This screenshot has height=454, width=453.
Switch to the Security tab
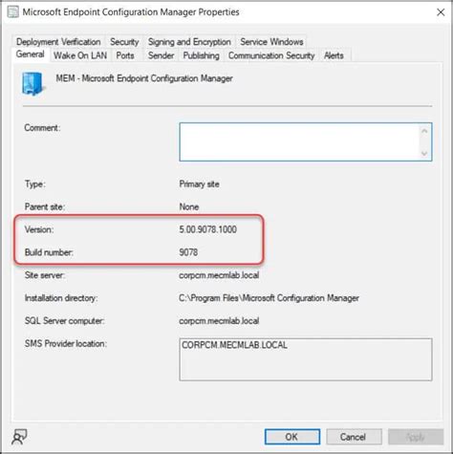point(124,42)
